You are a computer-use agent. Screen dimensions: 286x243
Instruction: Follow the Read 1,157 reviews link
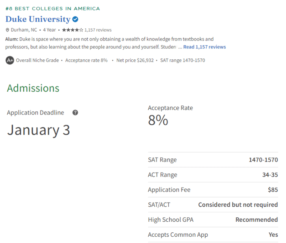click(204, 47)
